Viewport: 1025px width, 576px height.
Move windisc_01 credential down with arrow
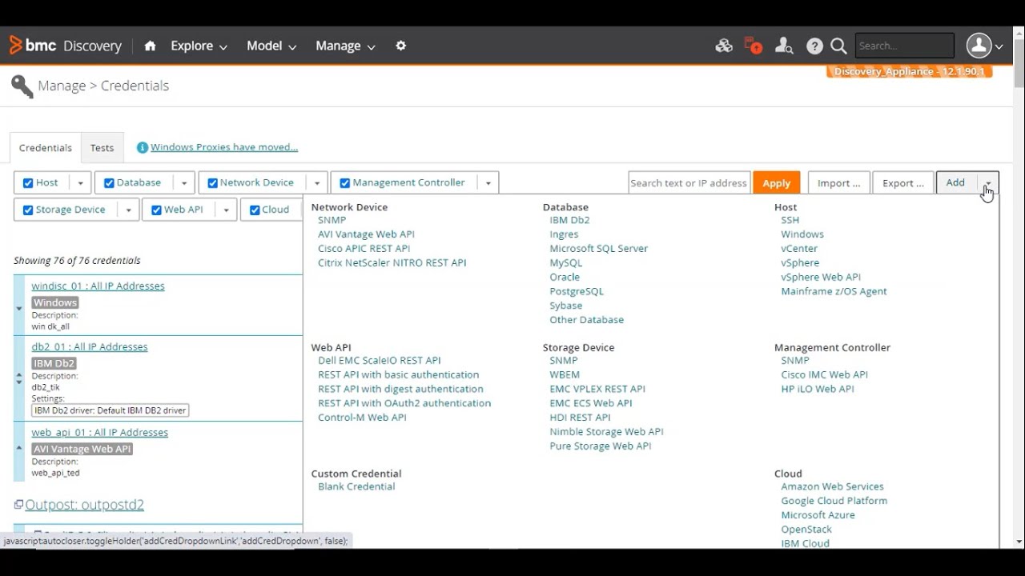tap(19, 308)
